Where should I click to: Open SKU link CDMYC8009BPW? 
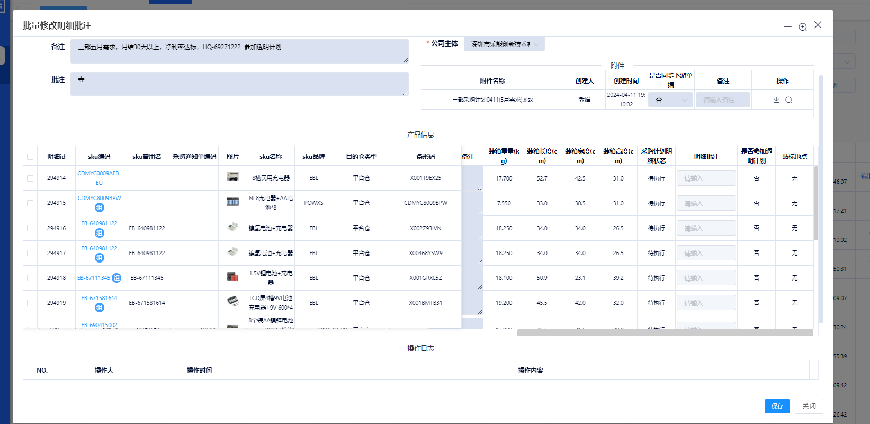pos(99,198)
